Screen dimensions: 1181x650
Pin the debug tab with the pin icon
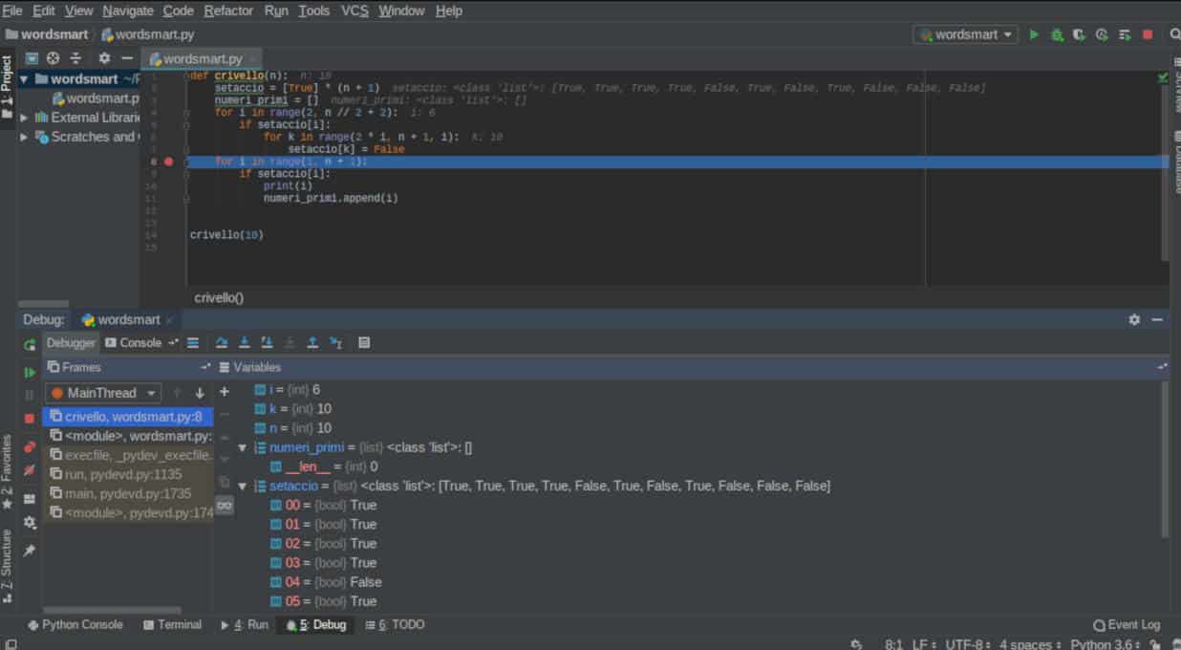30,551
